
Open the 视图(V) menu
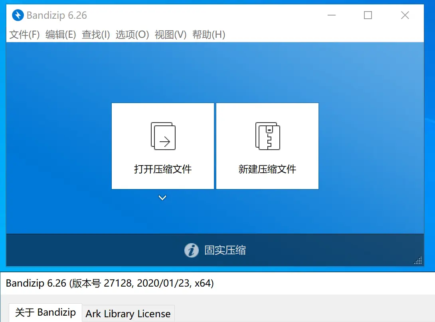click(x=170, y=35)
